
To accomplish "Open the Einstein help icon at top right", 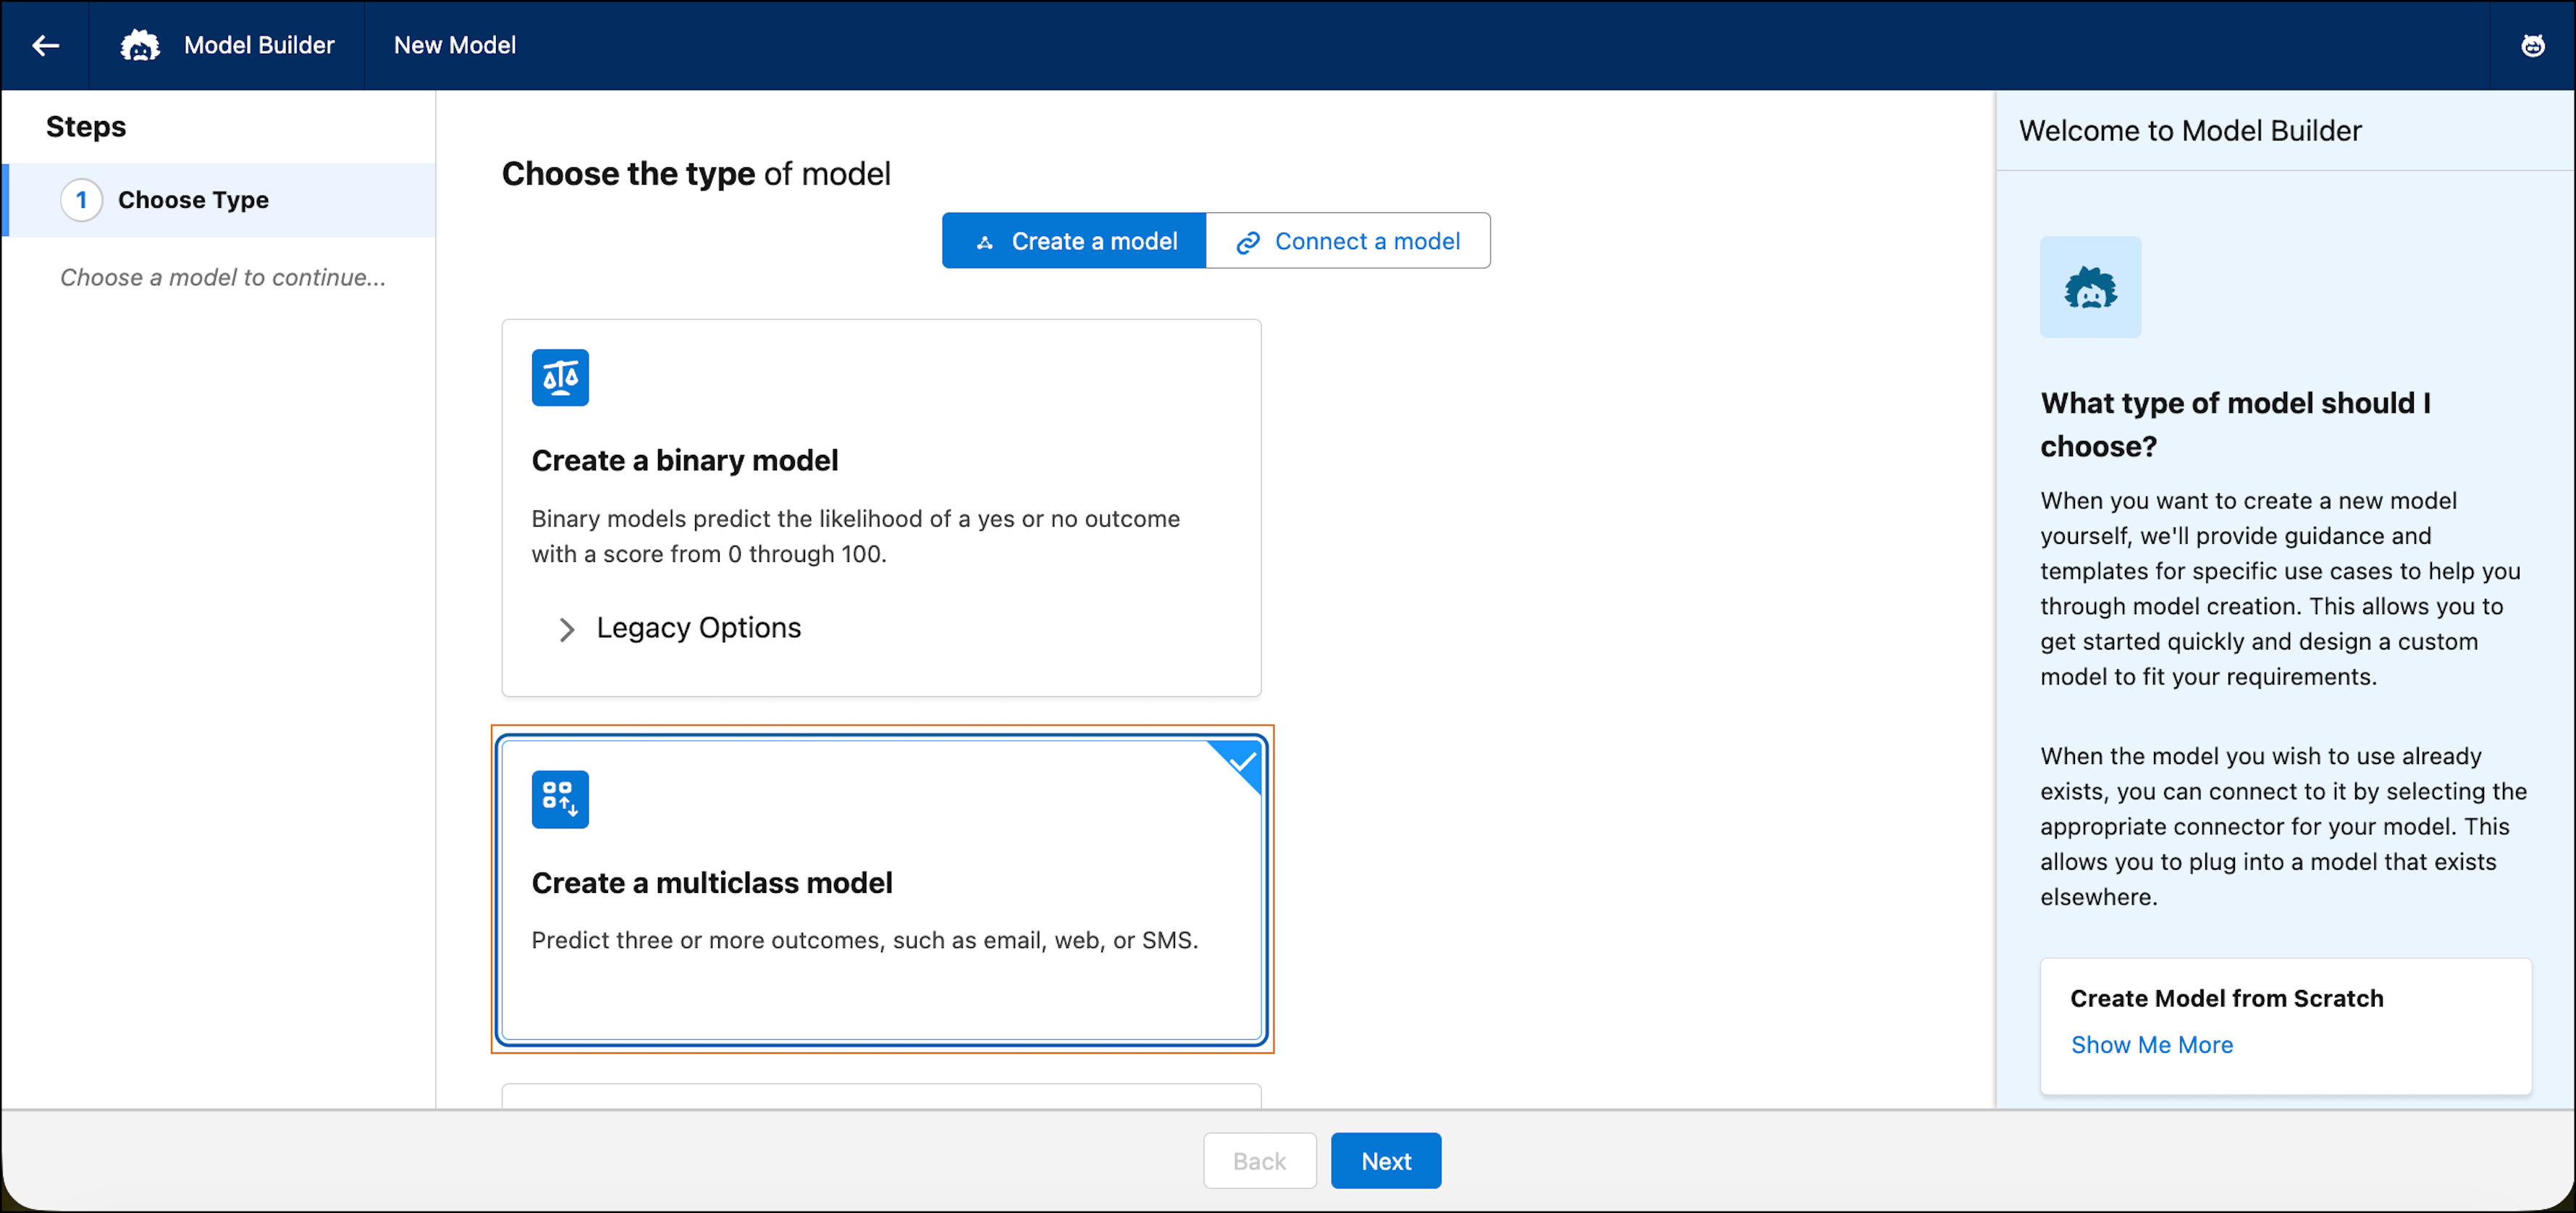I will click(x=2532, y=45).
